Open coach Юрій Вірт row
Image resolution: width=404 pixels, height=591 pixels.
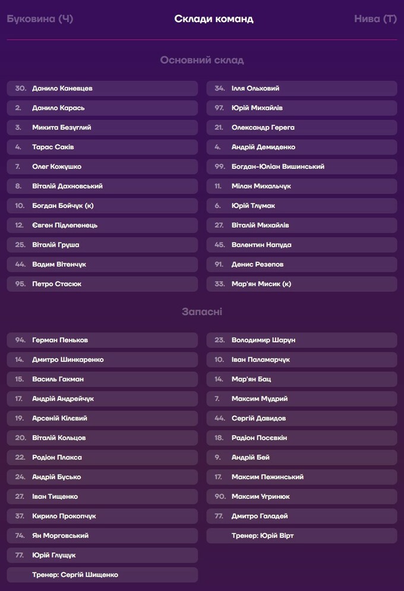pos(302,536)
